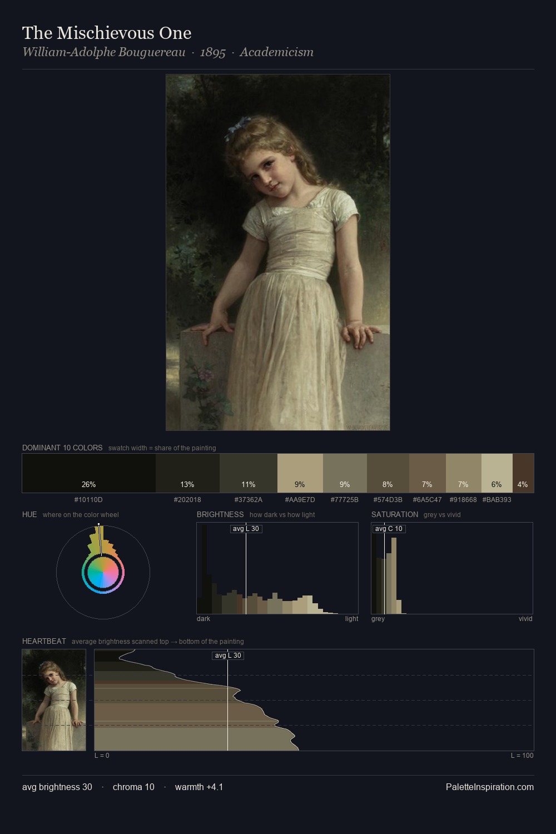Click the 26% darkest color swatch
The image size is (556, 834).
coord(89,473)
